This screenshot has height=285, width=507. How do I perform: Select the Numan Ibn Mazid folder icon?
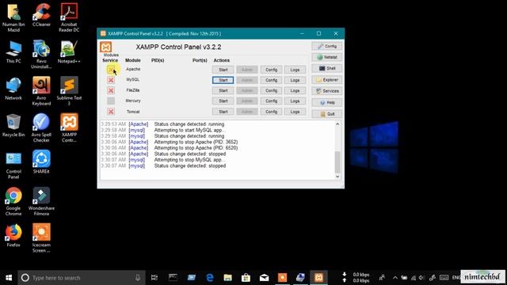pyautogui.click(x=13, y=17)
